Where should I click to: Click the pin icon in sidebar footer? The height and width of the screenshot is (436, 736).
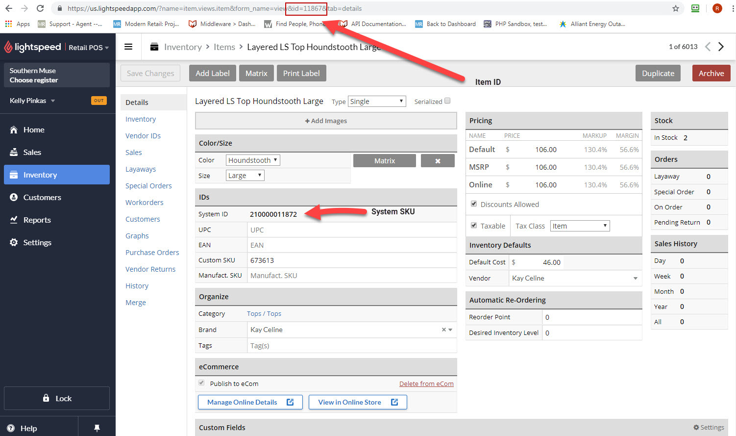(x=97, y=428)
